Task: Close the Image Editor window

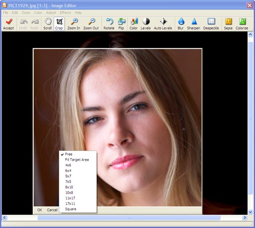Action: point(249,6)
